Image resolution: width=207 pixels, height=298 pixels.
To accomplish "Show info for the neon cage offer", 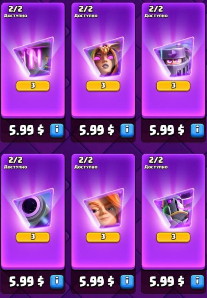I will tap(57, 131).
